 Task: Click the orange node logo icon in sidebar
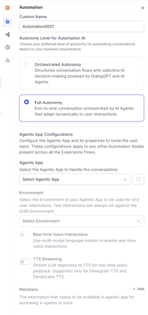click(x=7, y=8)
